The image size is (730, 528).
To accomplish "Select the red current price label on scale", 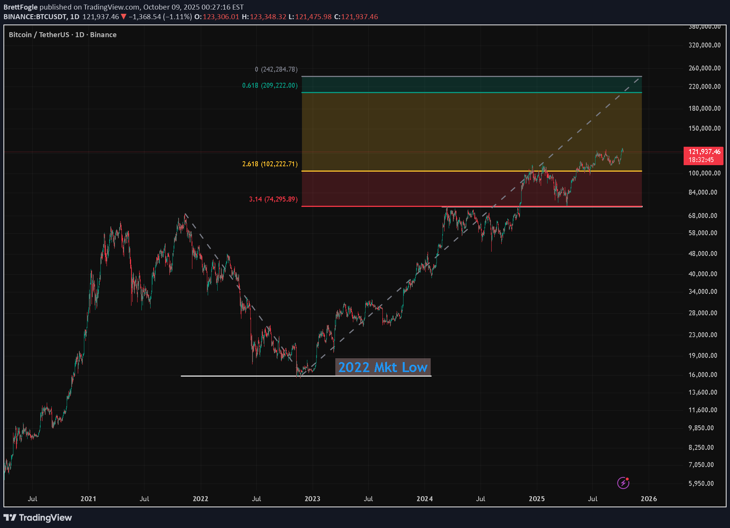I will (704, 152).
